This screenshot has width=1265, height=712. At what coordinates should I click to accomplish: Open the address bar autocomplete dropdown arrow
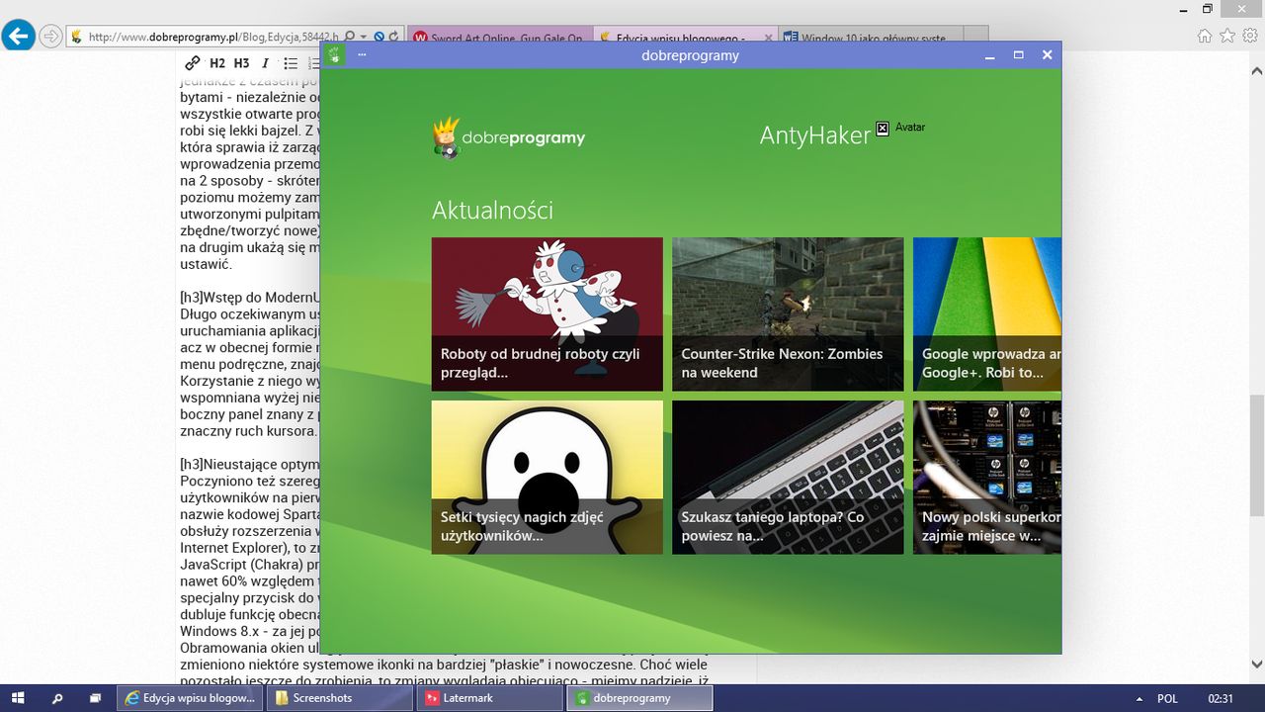[364, 37]
